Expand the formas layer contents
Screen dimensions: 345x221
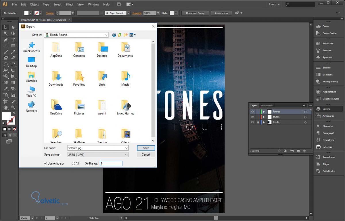click(264, 112)
